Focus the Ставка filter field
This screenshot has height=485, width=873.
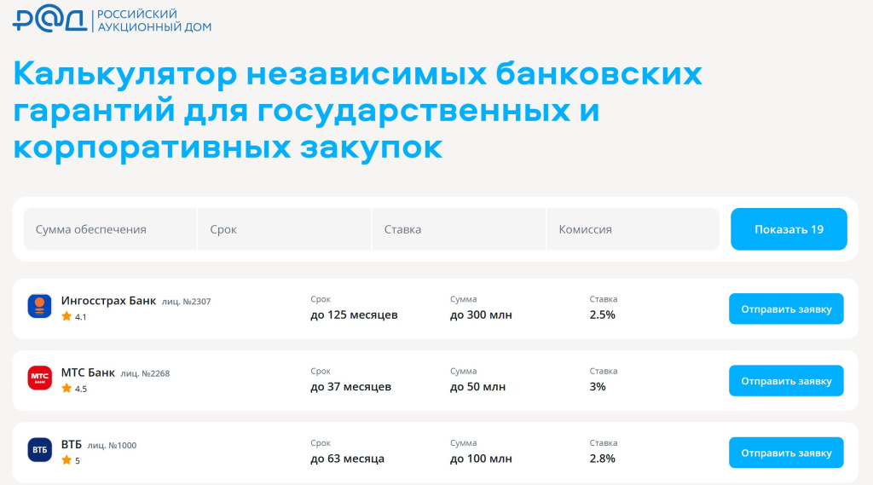tap(459, 229)
